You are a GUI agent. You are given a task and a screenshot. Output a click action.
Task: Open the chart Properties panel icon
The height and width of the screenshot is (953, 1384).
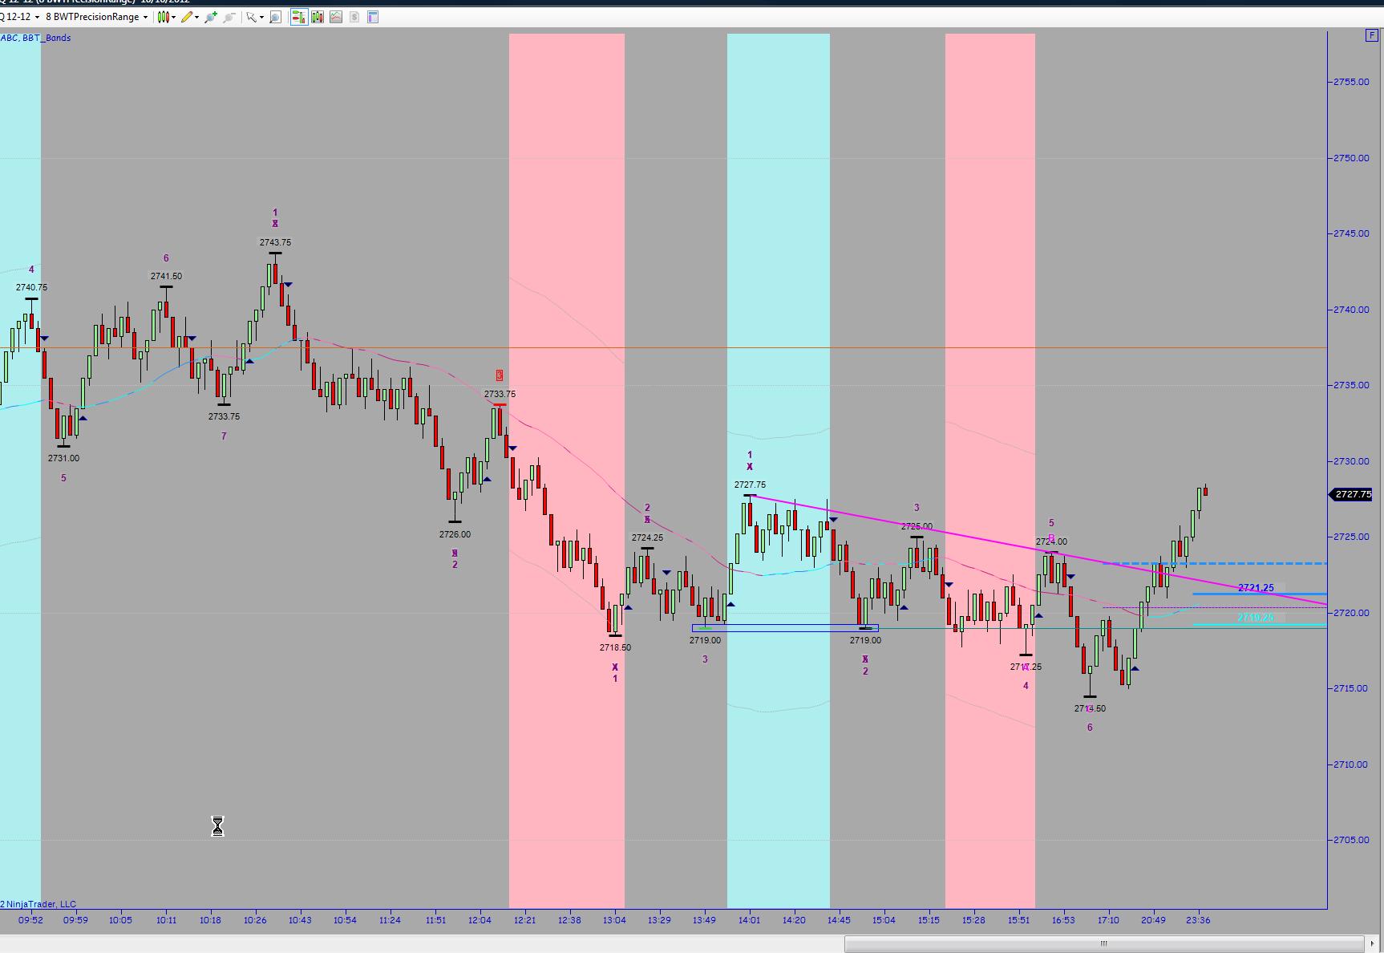373,17
